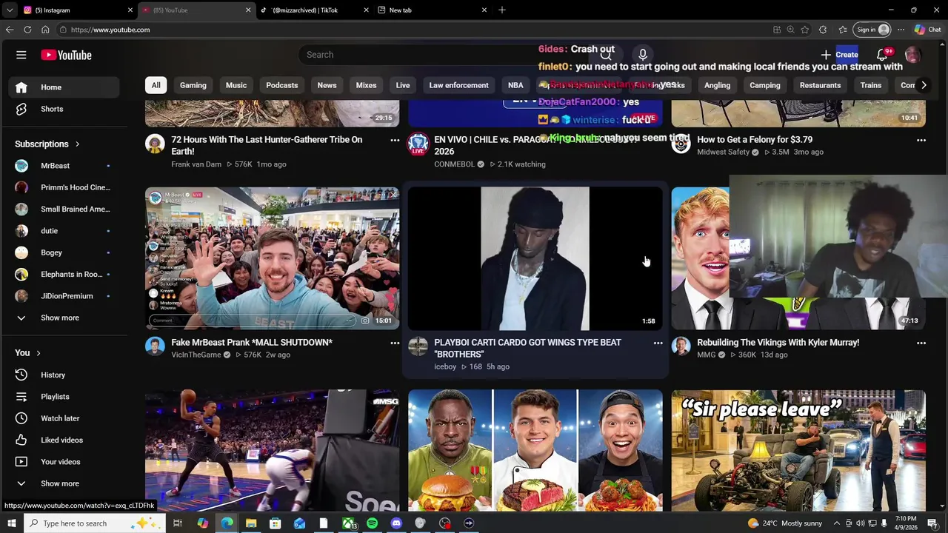Open the burger steak spaghetti thumbnail
Screen dimensions: 948x533
coord(535,450)
